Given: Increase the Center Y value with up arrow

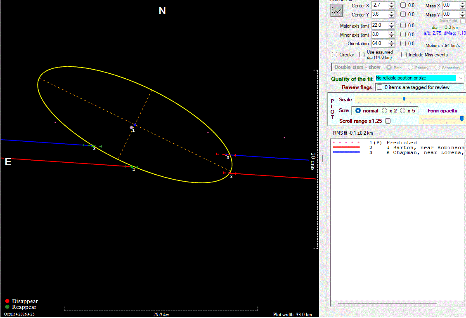Looking at the screenshot, I should coord(391,12).
